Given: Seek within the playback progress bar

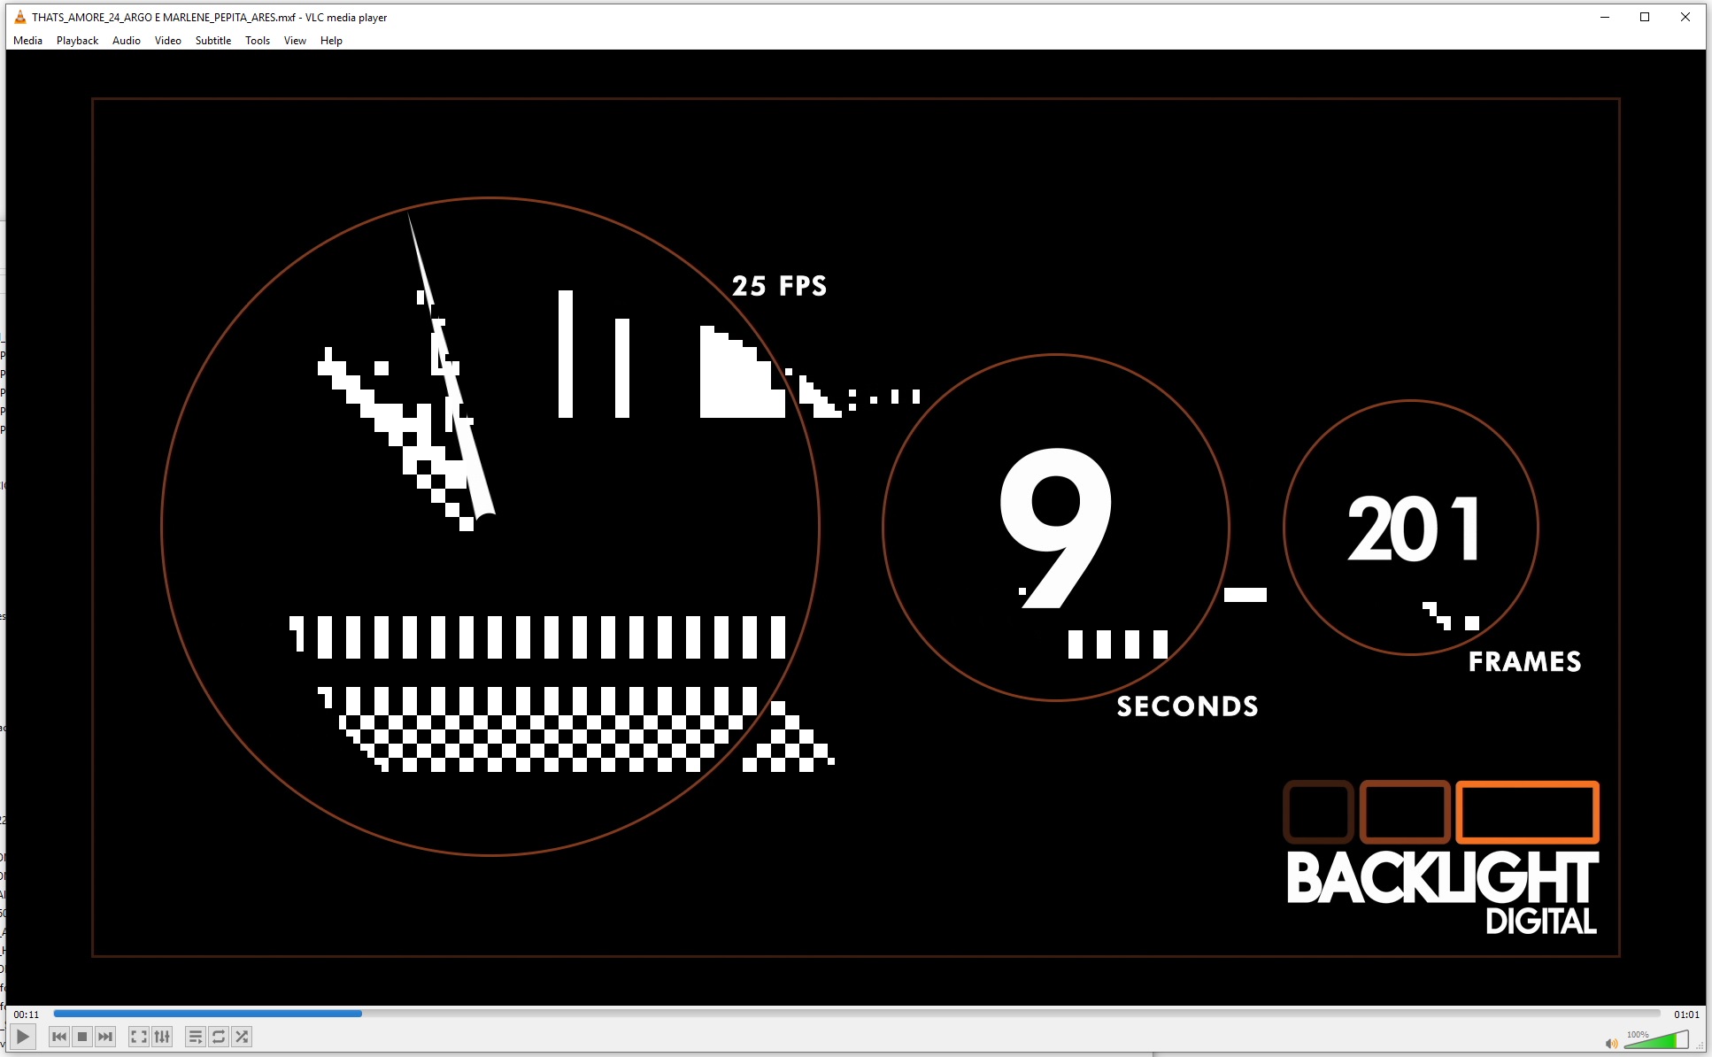Looking at the screenshot, I should (856, 1014).
